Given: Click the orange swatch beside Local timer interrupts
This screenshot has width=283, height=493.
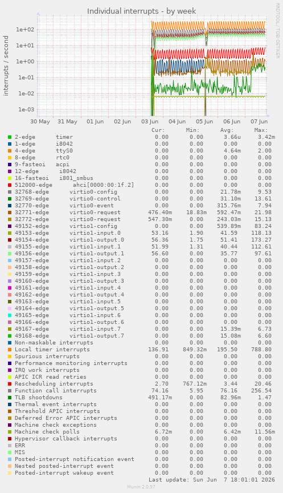Looking at the screenshot, I should click(10, 350).
